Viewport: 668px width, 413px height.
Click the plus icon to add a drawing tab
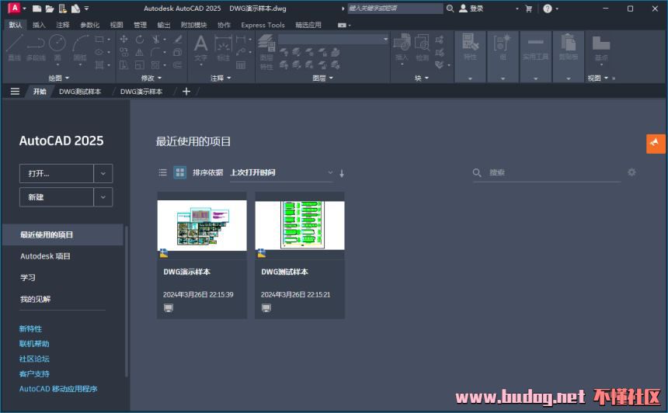click(186, 92)
